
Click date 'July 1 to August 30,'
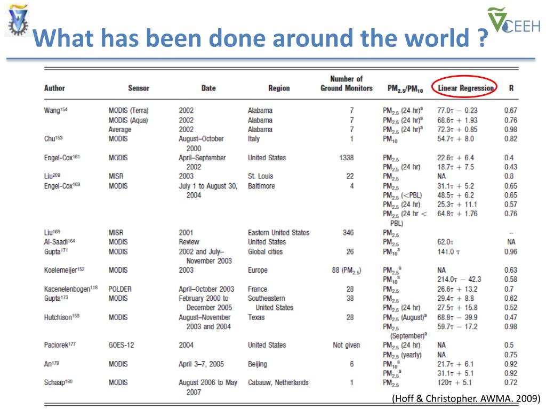(x=208, y=186)
